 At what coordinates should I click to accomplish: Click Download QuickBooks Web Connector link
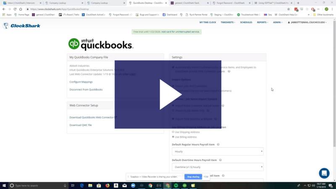[92, 118]
